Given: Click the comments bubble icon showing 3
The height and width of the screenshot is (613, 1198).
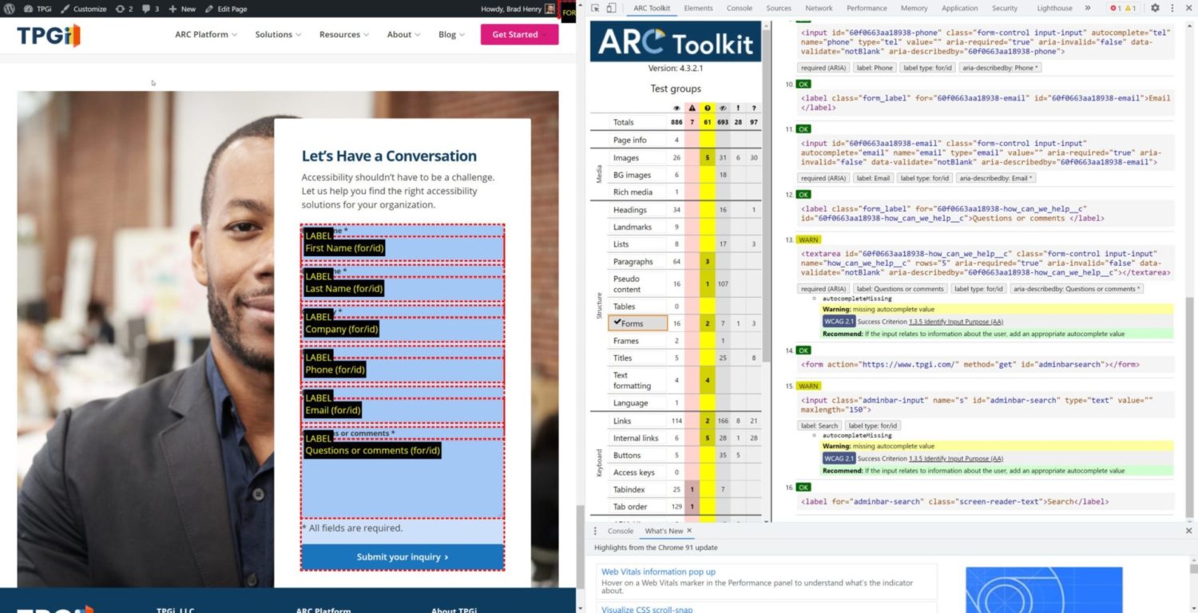Looking at the screenshot, I should 151,9.
